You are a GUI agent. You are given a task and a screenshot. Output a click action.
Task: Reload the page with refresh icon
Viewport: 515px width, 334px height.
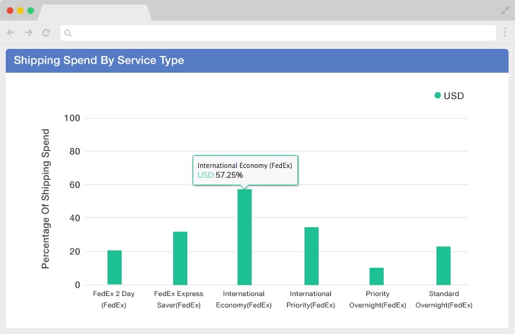(46, 33)
